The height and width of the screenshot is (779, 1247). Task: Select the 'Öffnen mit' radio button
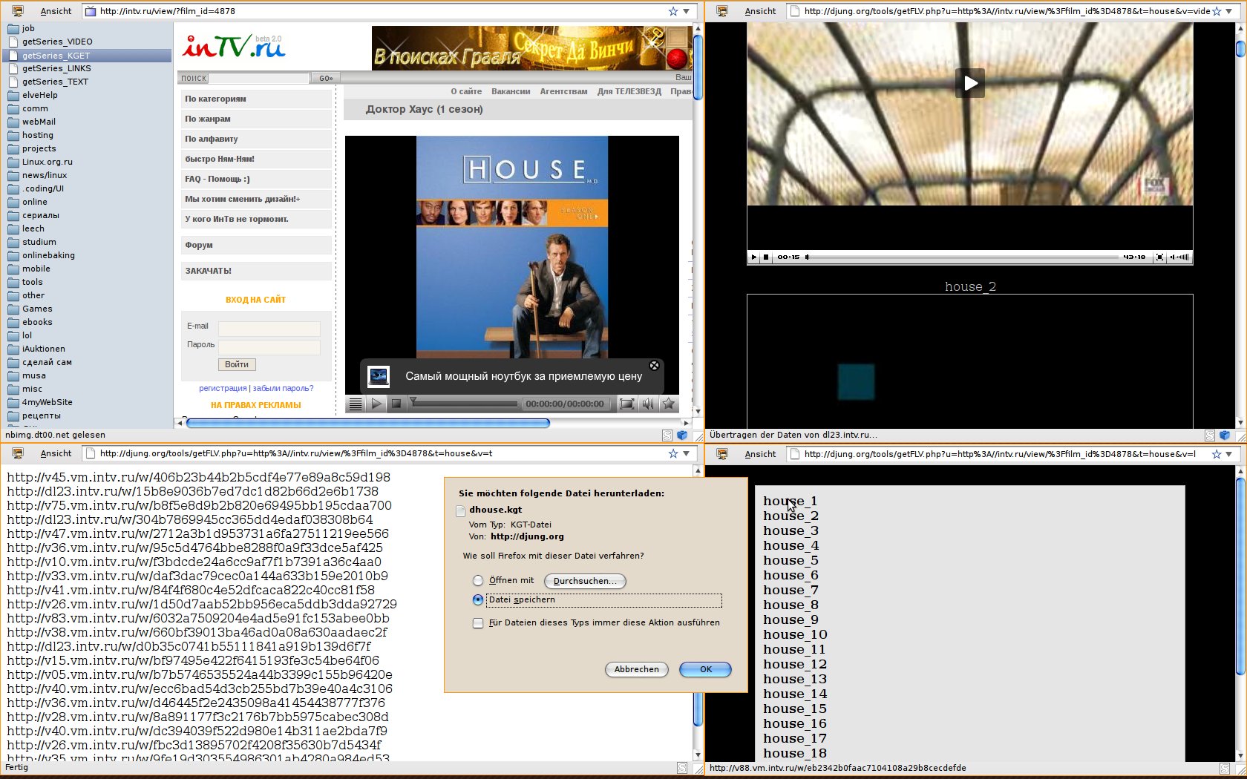tap(478, 581)
